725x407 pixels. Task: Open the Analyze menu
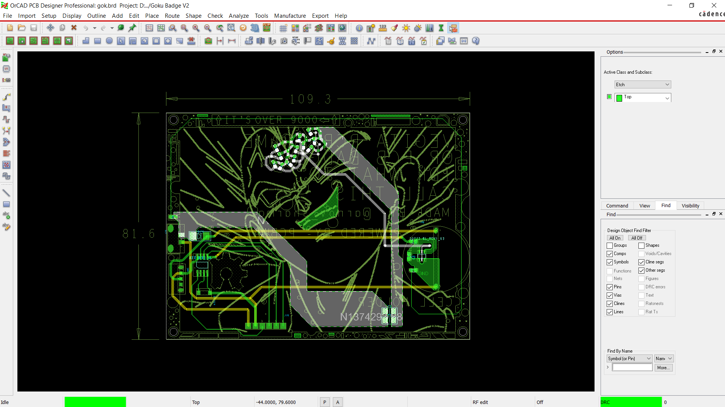239,16
